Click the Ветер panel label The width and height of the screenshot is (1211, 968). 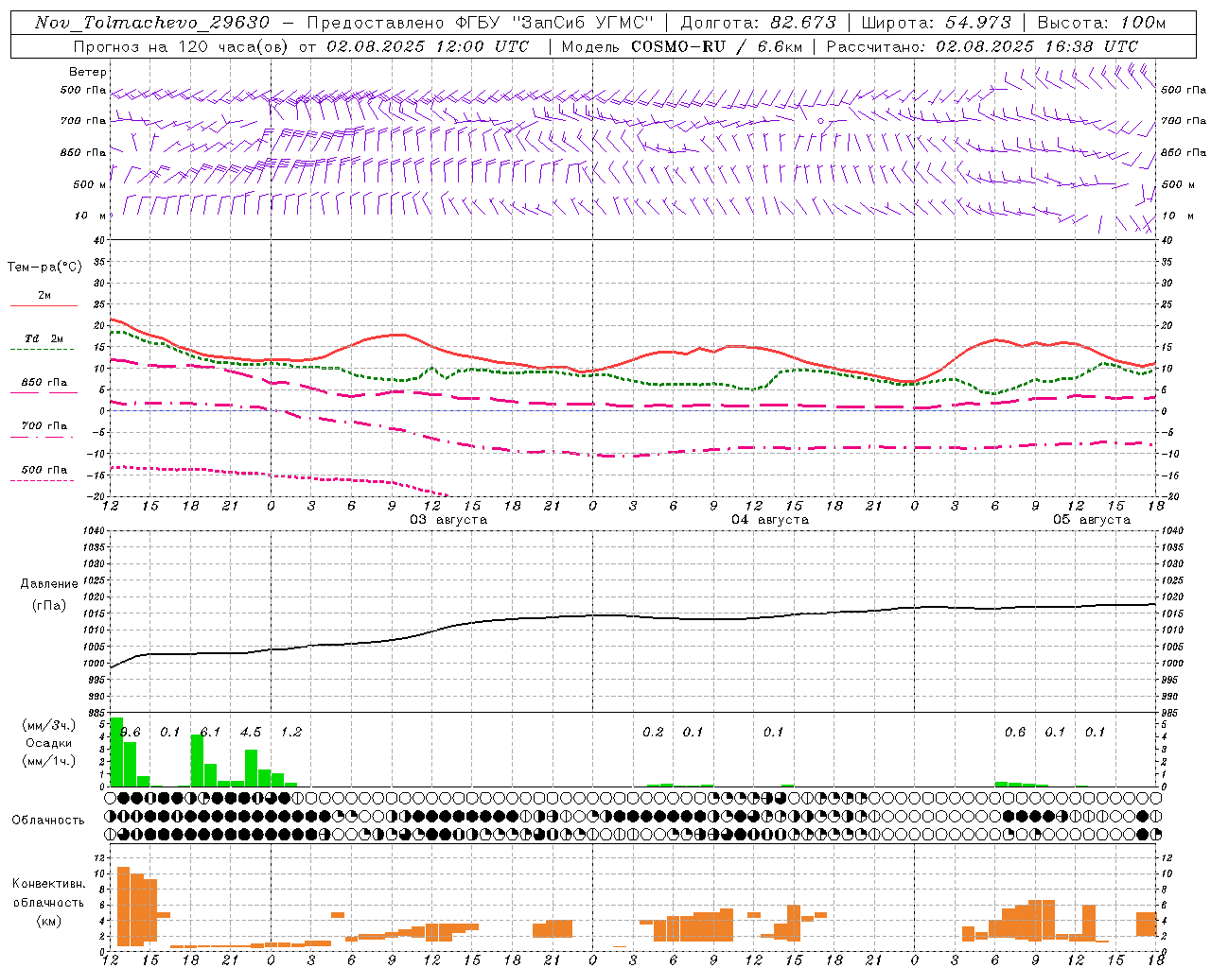[x=88, y=72]
